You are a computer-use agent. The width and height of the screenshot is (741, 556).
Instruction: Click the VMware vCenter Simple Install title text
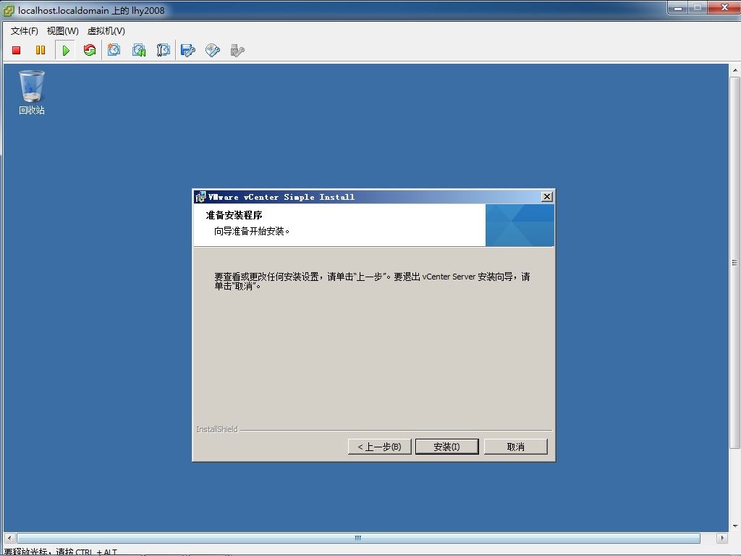point(281,197)
